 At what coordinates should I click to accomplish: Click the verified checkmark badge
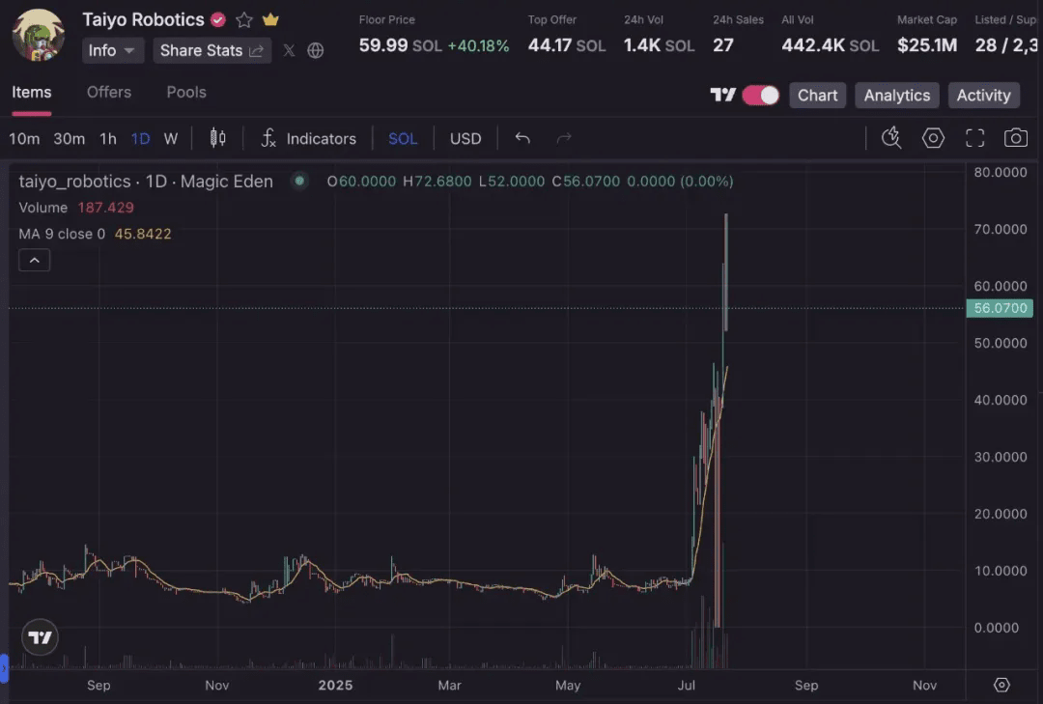(217, 20)
